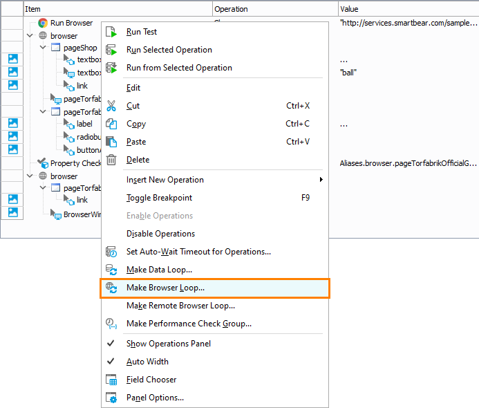479x408 pixels.
Task: Click the Copy icon in the menu
Action: tap(111, 124)
